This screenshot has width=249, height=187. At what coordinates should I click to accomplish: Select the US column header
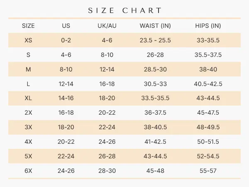pyautogui.click(x=66, y=26)
